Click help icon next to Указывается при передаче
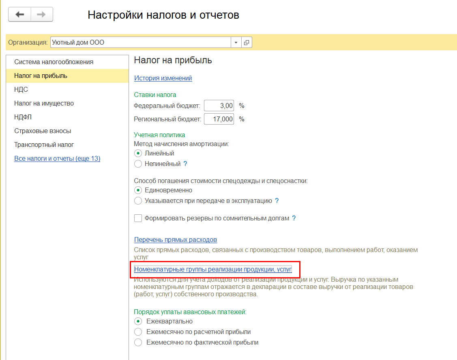457x360 pixels. point(277,201)
